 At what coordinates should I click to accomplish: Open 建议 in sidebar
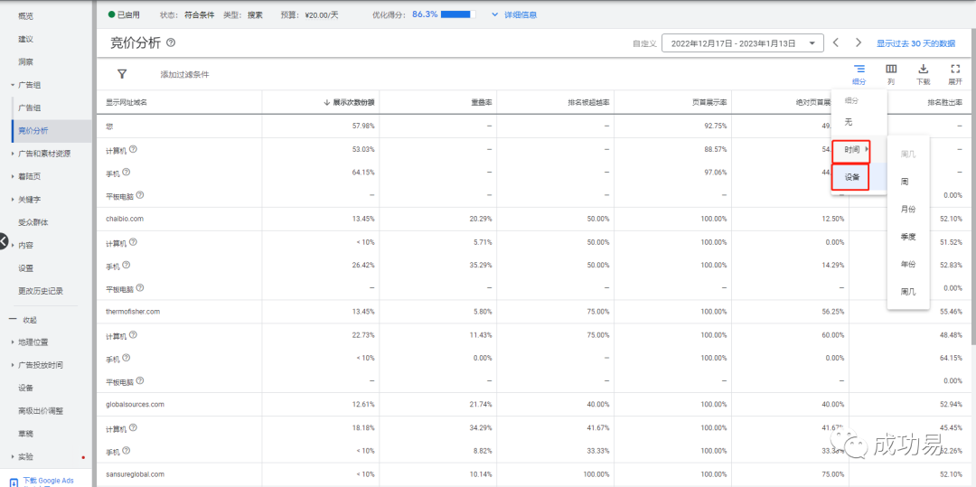click(25, 39)
